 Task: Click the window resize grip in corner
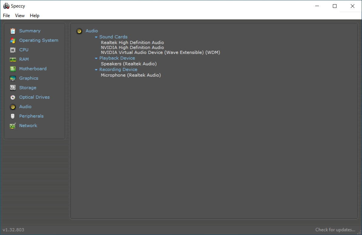(359, 233)
